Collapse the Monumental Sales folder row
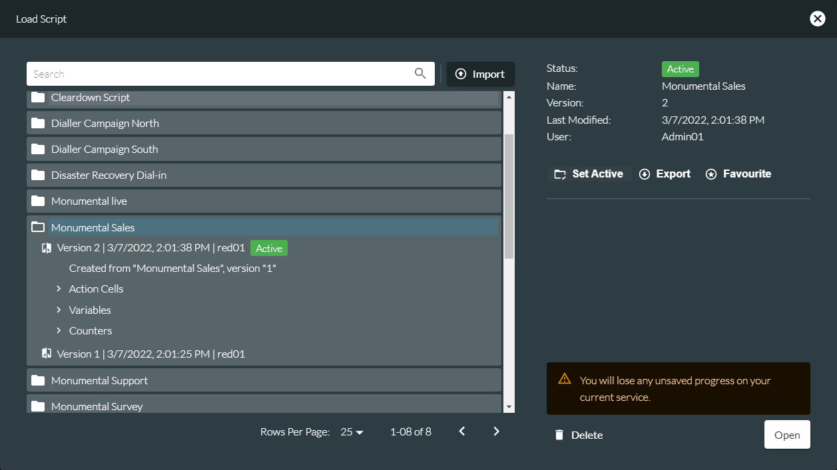The width and height of the screenshot is (837, 470). (264, 227)
